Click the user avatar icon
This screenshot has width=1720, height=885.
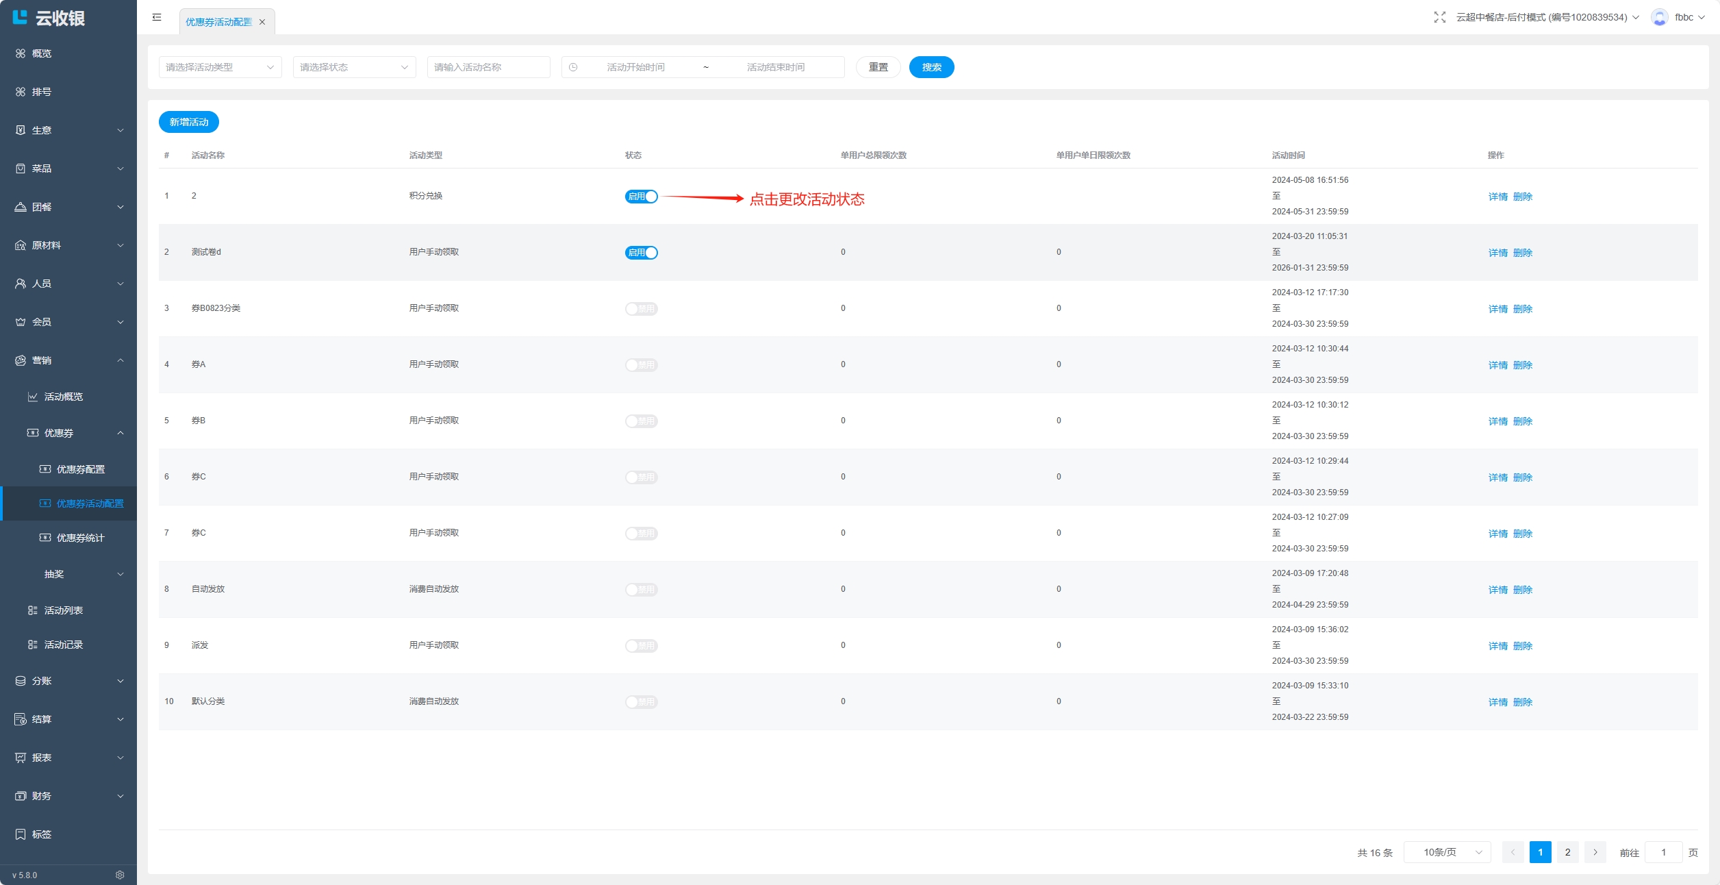click(1659, 17)
